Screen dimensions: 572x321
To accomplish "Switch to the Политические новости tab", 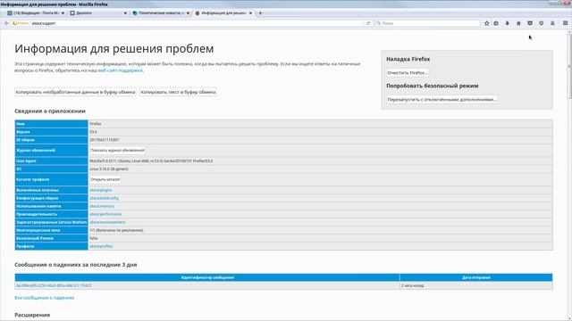I will coord(161,13).
